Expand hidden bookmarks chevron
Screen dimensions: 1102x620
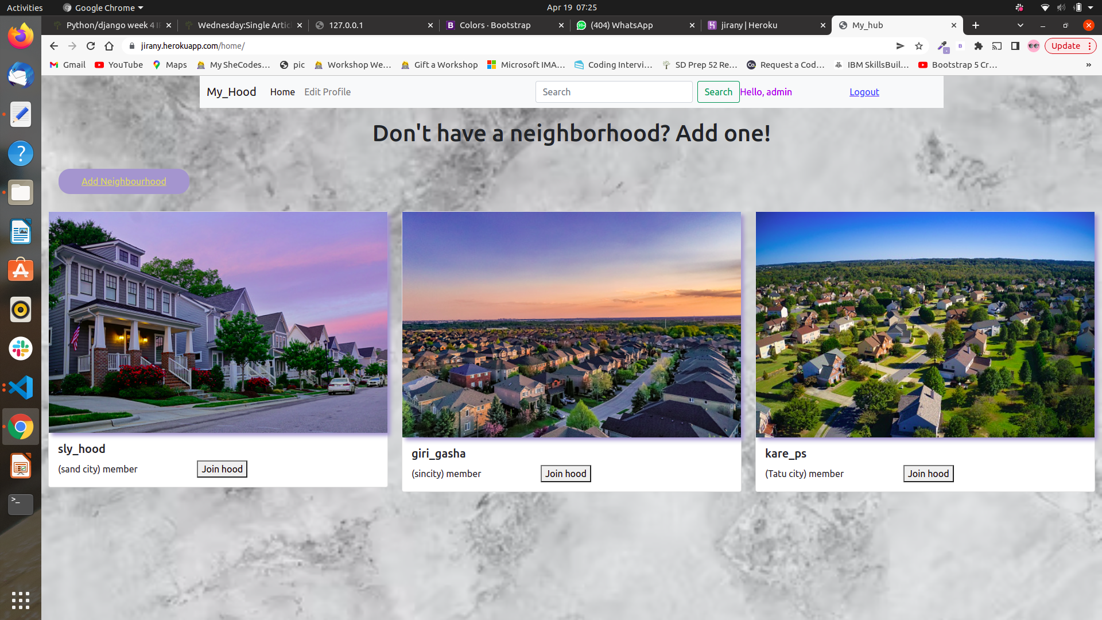pos(1088,65)
